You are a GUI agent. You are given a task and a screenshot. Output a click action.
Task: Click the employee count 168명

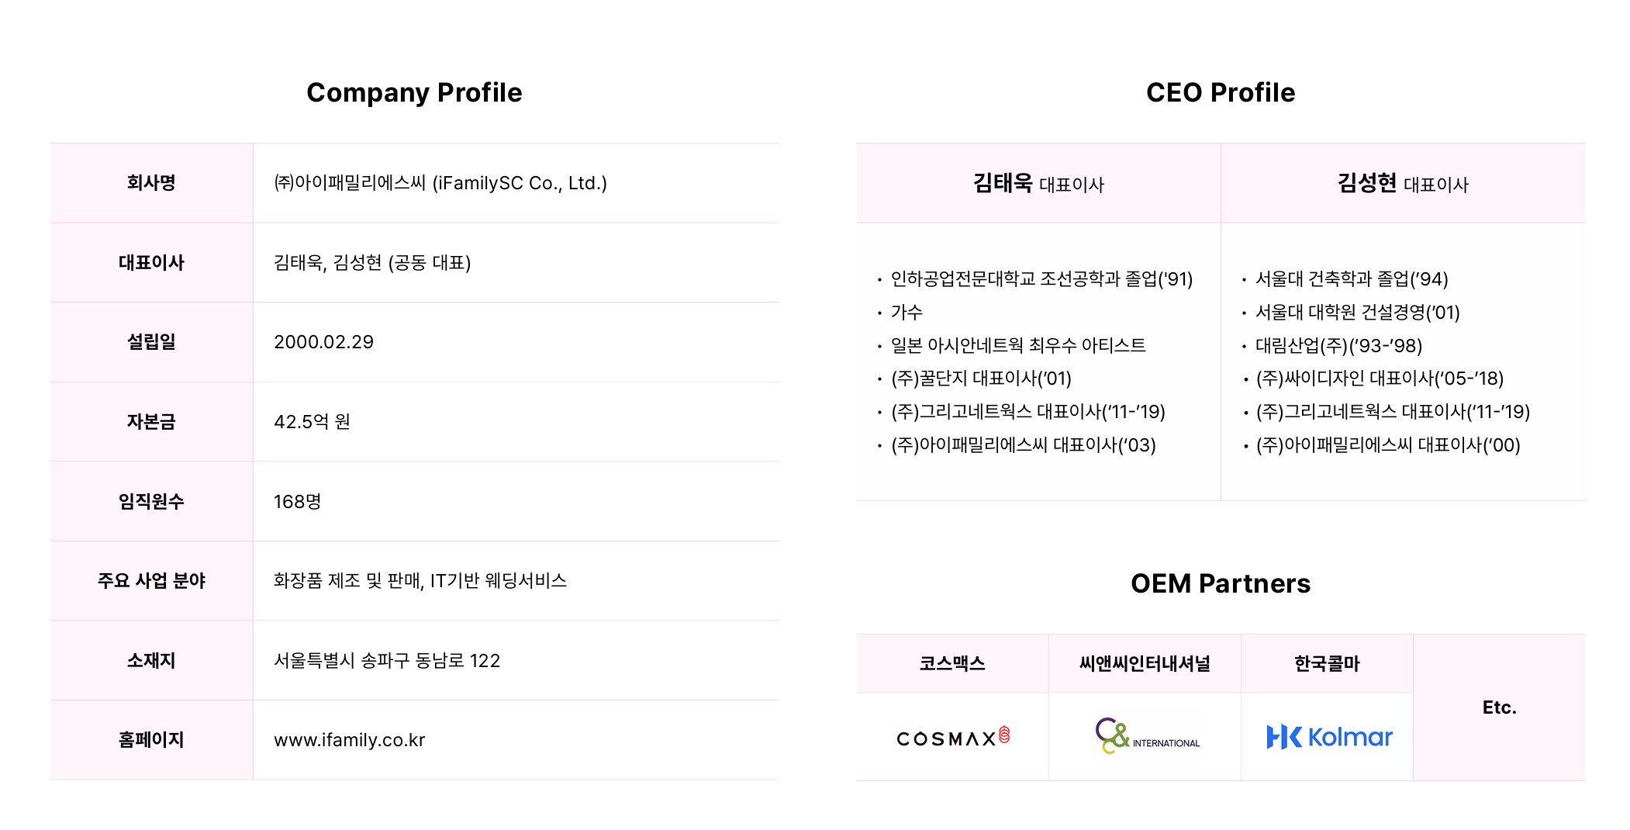[297, 502]
